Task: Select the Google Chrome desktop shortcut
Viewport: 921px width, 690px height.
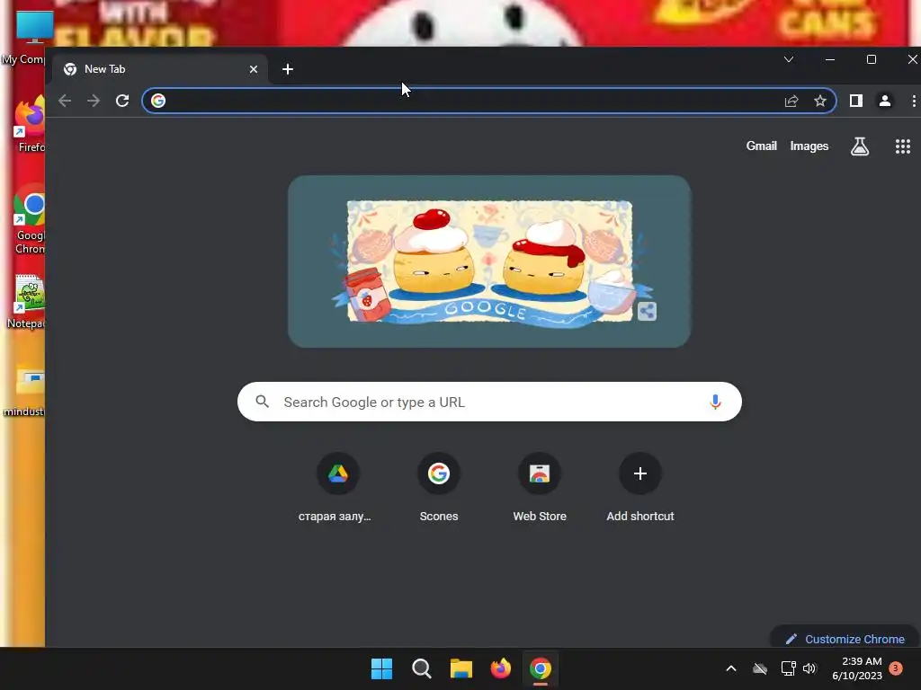Action: (30, 220)
